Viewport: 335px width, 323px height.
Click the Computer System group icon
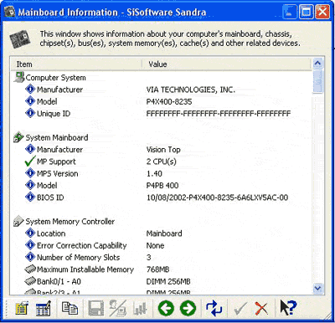click(x=19, y=77)
